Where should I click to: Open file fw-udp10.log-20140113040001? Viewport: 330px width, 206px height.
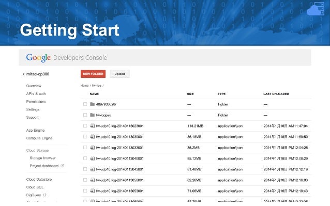(x=120, y=159)
